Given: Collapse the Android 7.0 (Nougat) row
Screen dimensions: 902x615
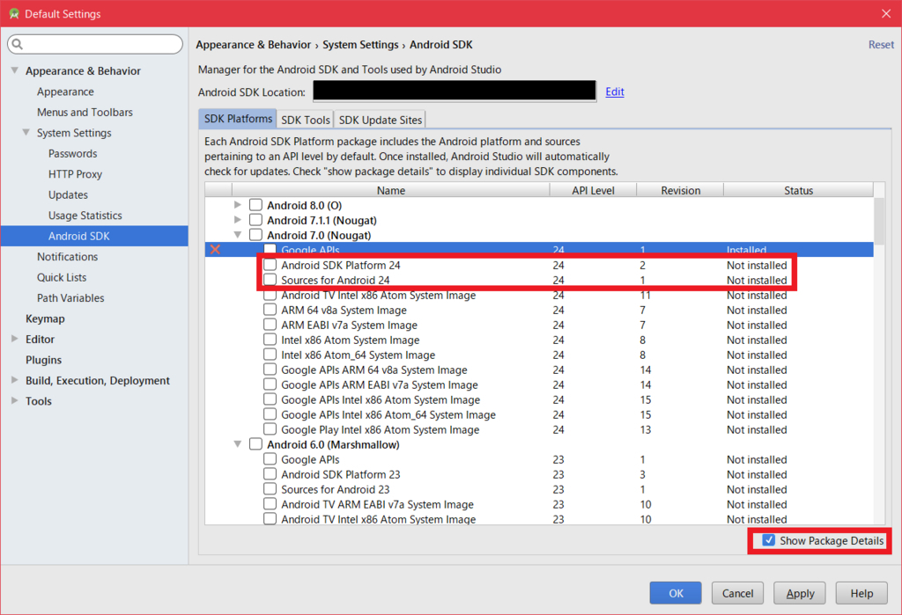Looking at the screenshot, I should point(238,235).
